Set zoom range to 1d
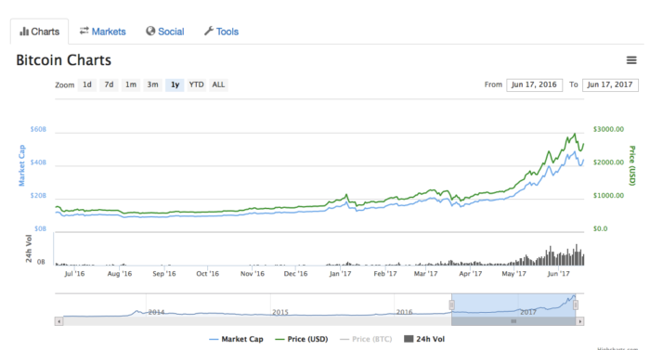The image size is (650, 350). click(87, 85)
